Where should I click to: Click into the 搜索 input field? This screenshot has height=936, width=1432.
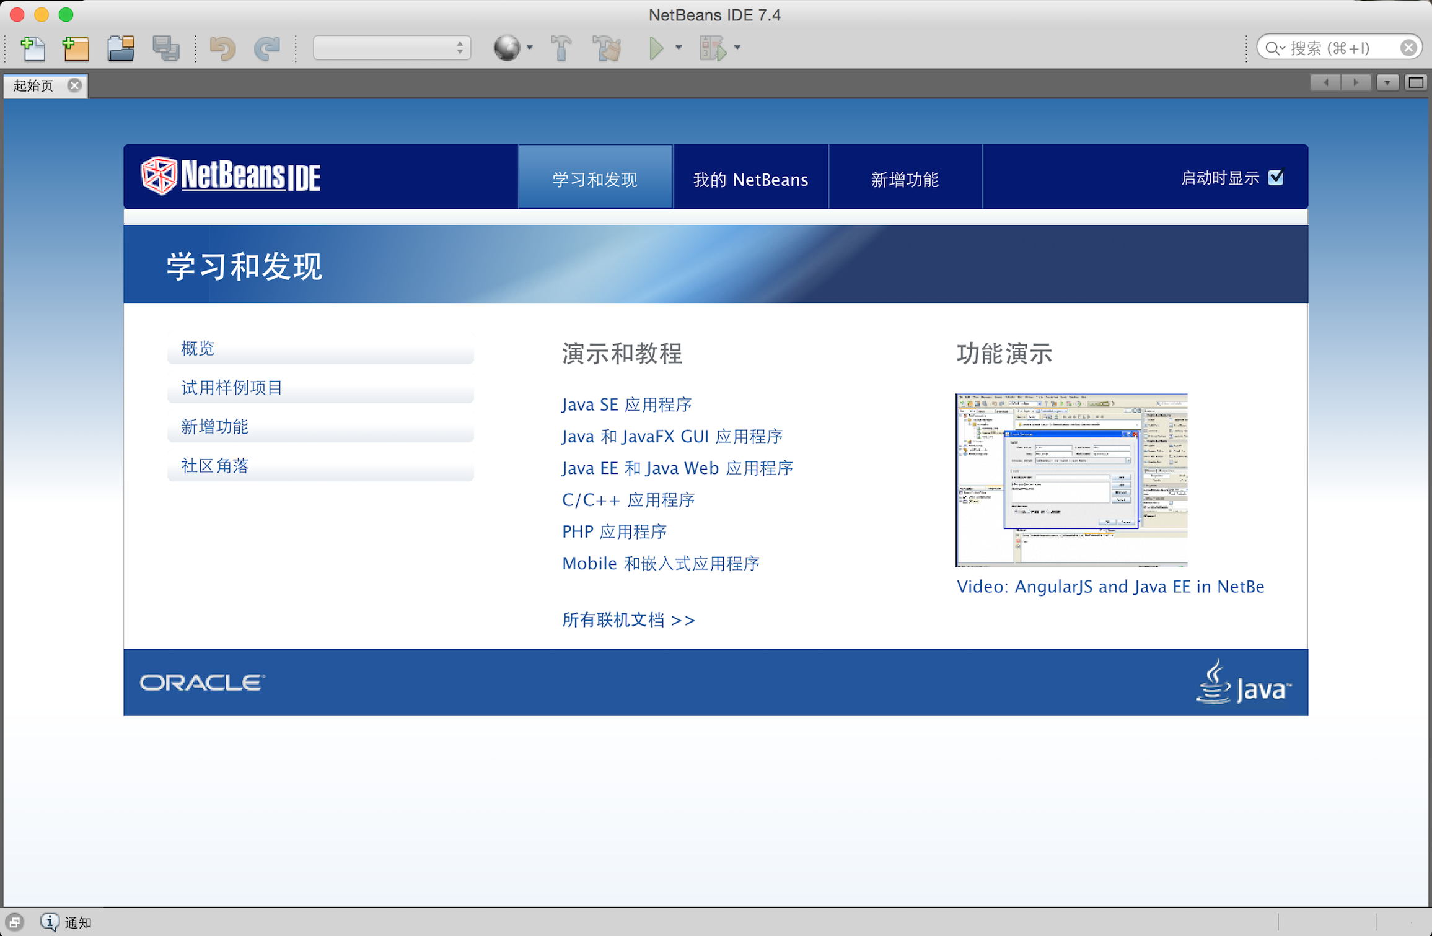coord(1338,48)
